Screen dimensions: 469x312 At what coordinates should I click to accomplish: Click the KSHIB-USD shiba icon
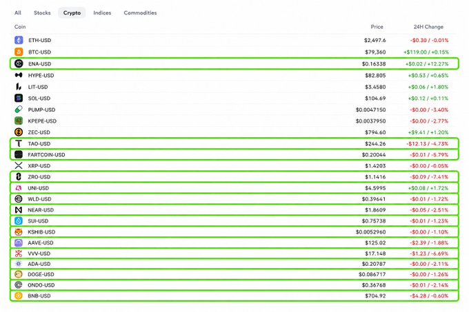(19, 232)
